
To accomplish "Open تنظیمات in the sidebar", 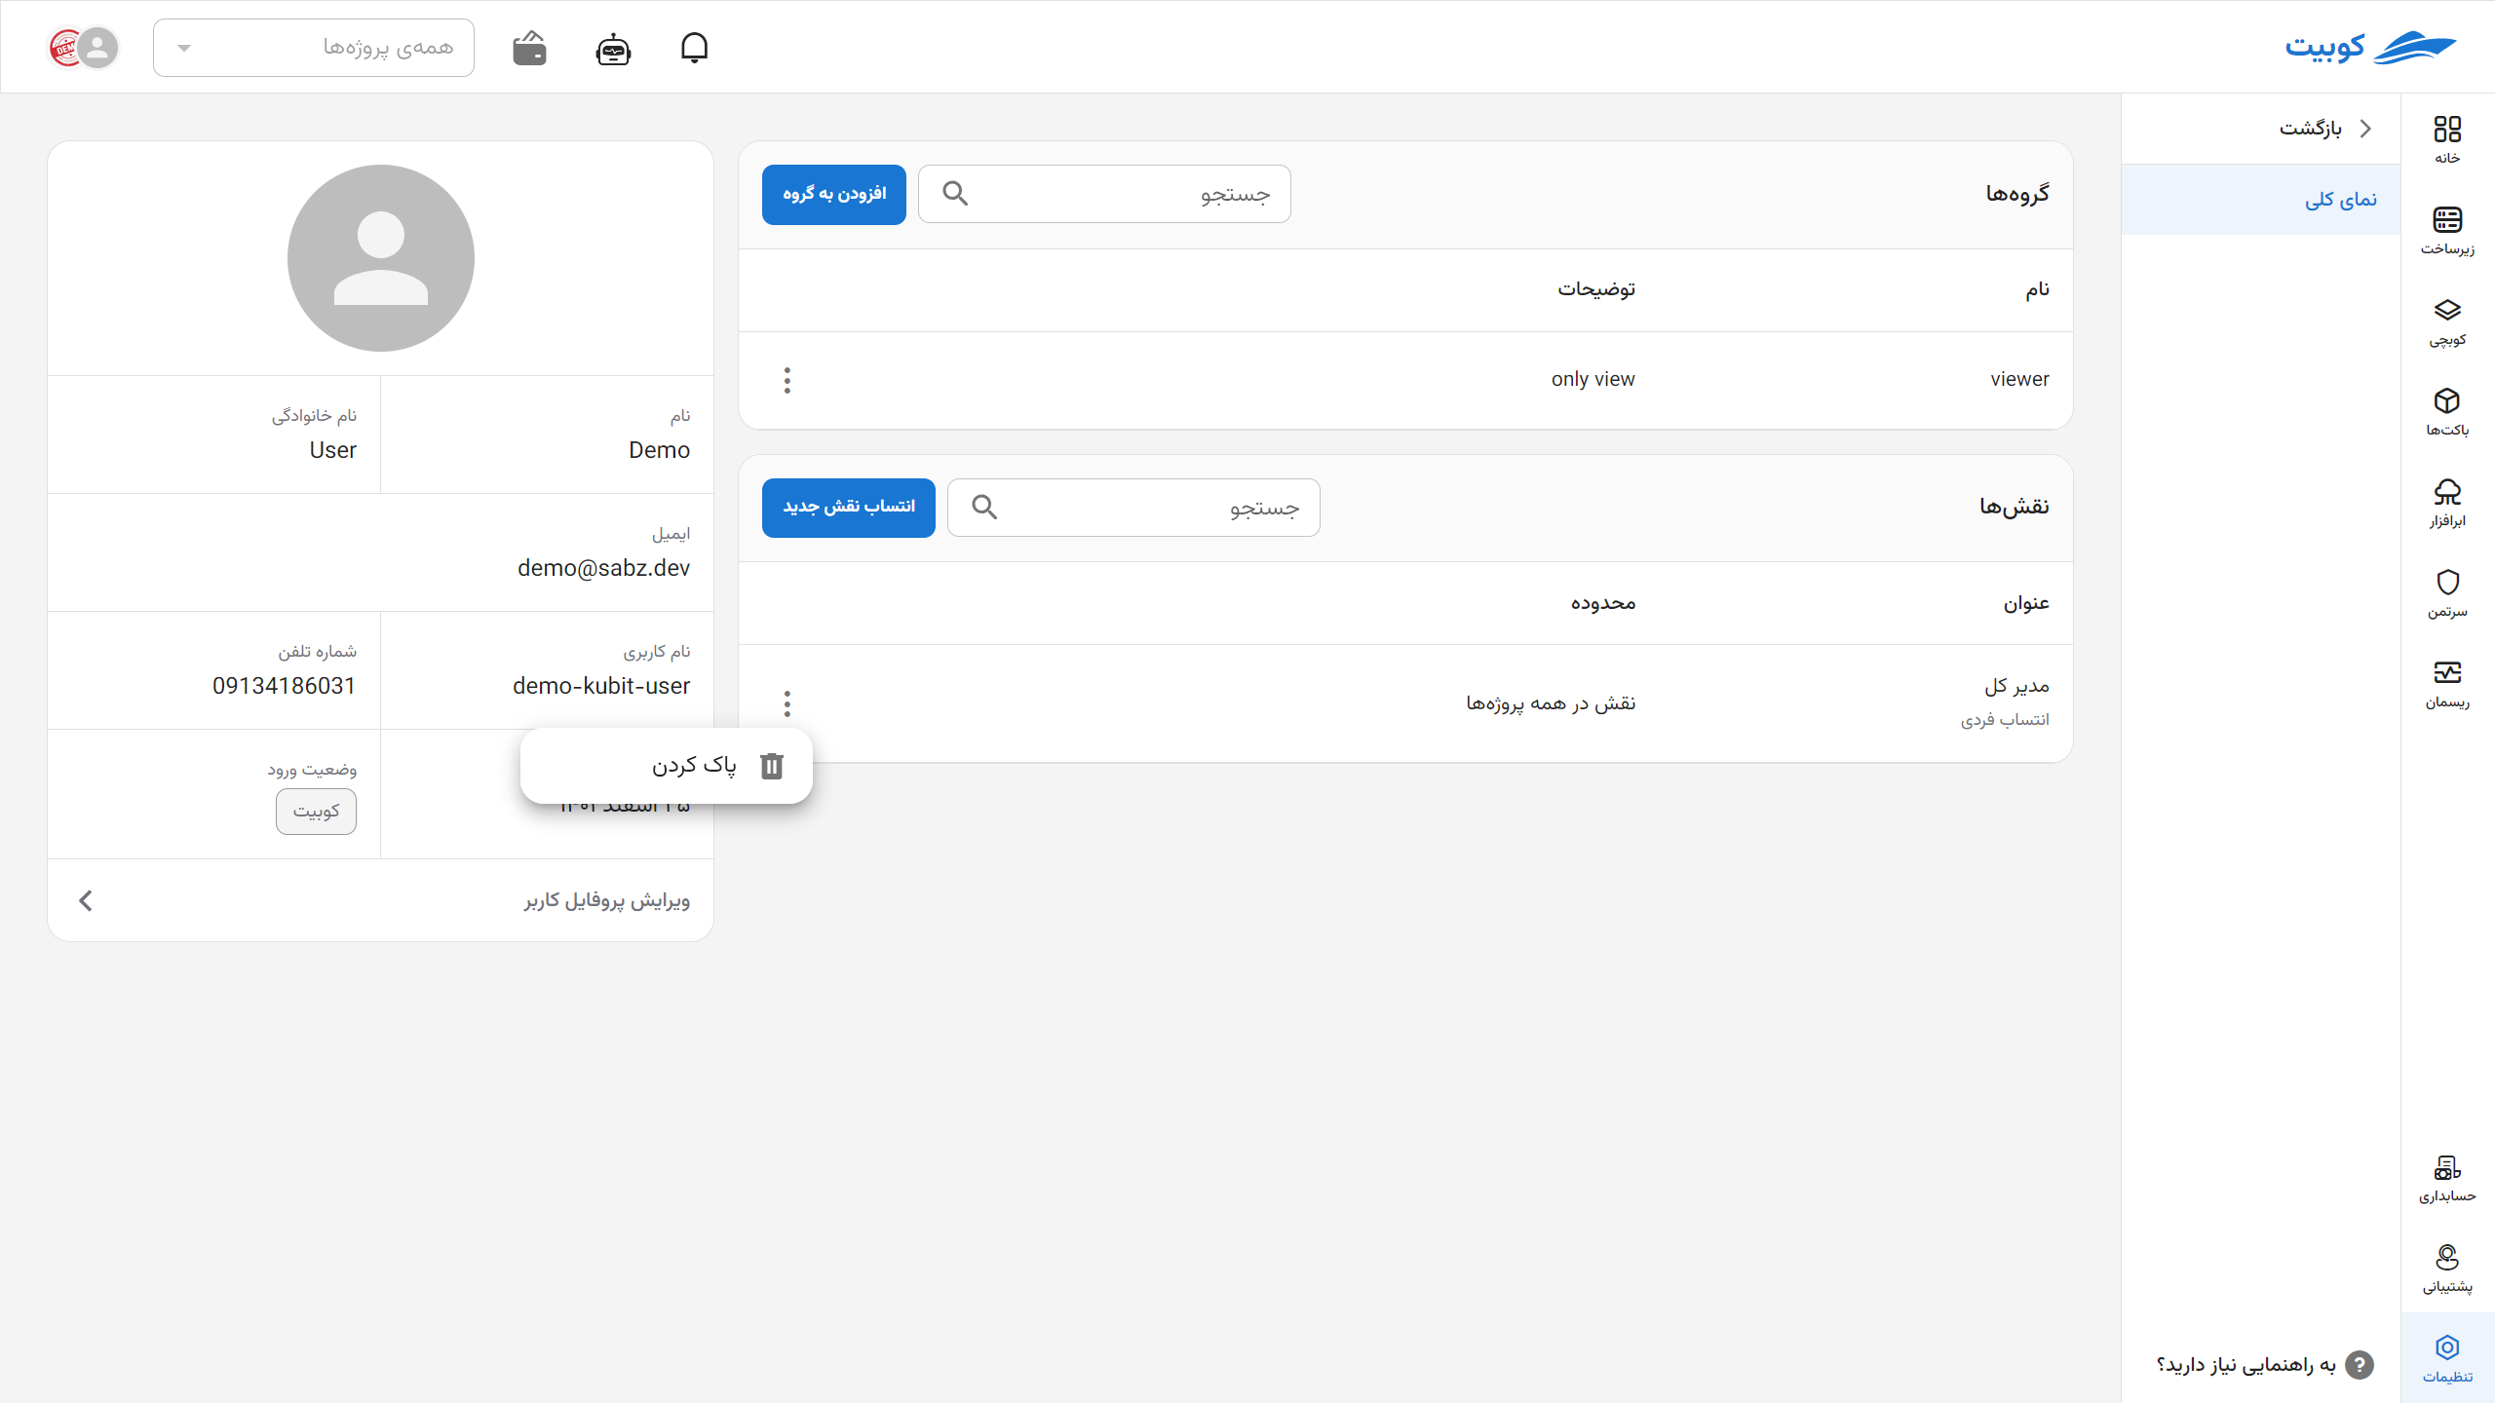I will click(2447, 1358).
